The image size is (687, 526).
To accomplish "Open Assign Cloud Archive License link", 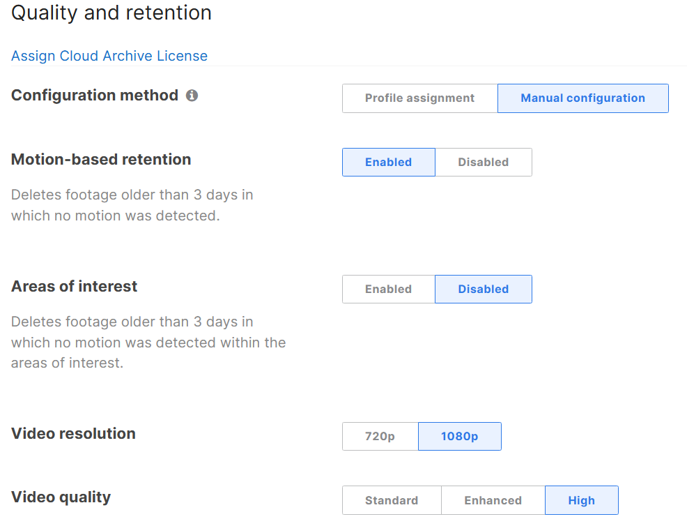I will click(109, 56).
